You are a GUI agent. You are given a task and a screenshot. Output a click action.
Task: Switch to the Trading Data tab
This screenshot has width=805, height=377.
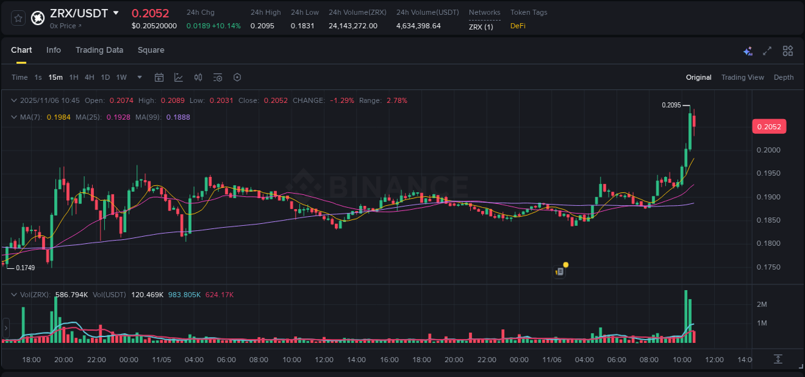(99, 50)
